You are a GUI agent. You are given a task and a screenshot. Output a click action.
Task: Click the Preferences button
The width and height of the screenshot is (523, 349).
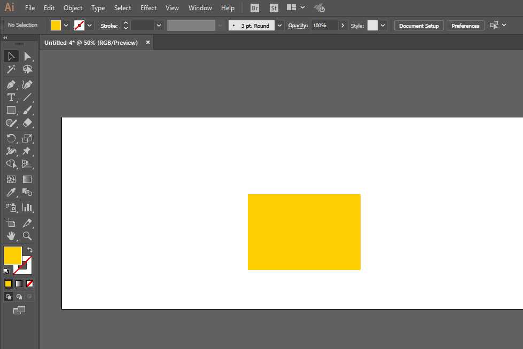[x=465, y=26]
